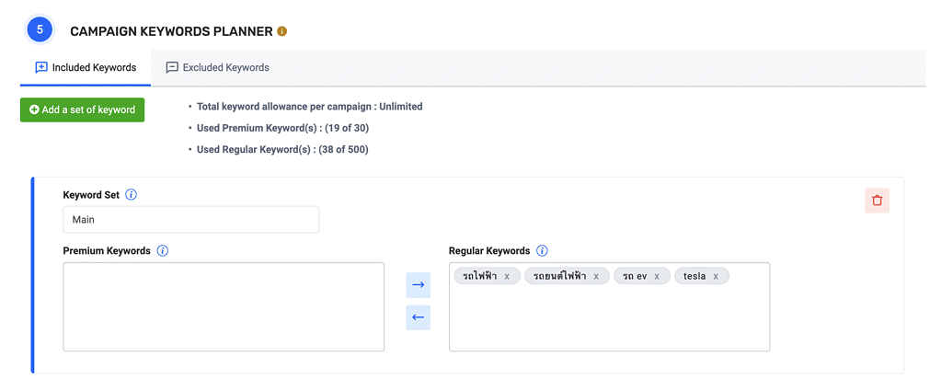Click the info icon next to Keyword Set
This screenshot has width=941, height=391.
[131, 195]
